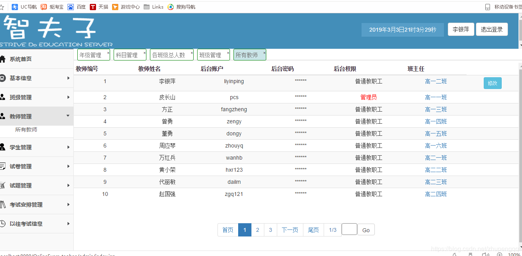Expand the 试题管理 submenu arrow

pos(68,185)
